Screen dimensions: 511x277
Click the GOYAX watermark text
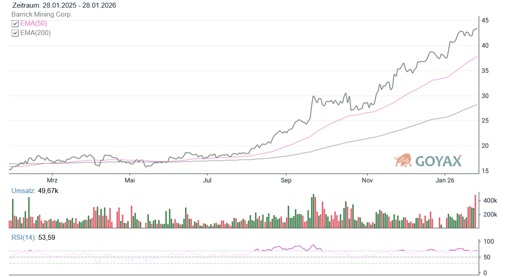[438, 161]
